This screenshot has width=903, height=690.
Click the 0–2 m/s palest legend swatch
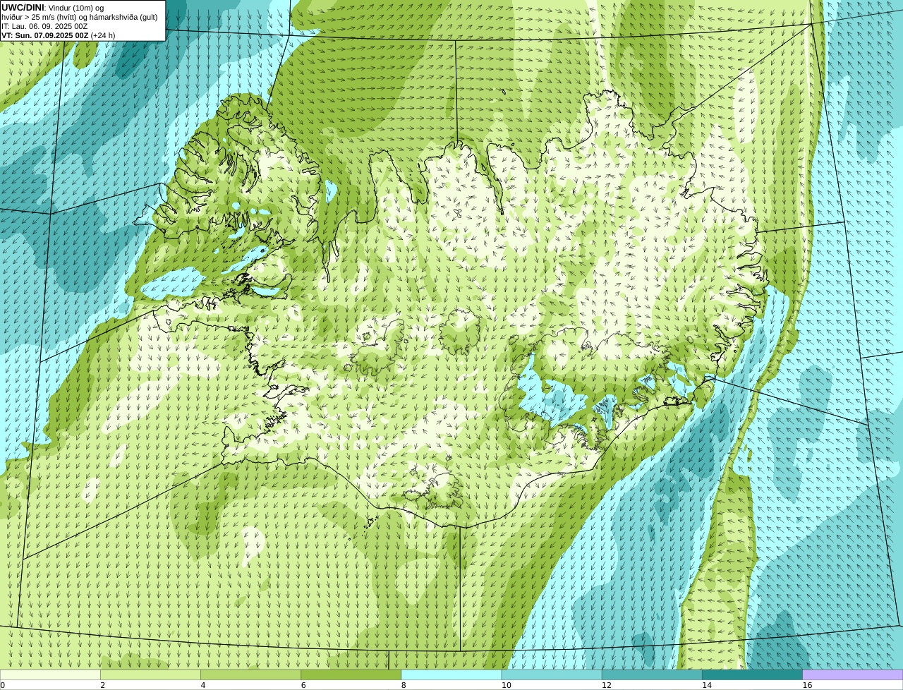click(x=50, y=674)
